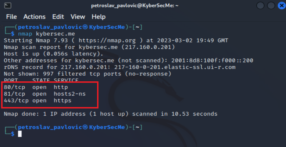The height and width of the screenshot is (147, 286).
Task: Open the File menu
Action: [x=11, y=17]
